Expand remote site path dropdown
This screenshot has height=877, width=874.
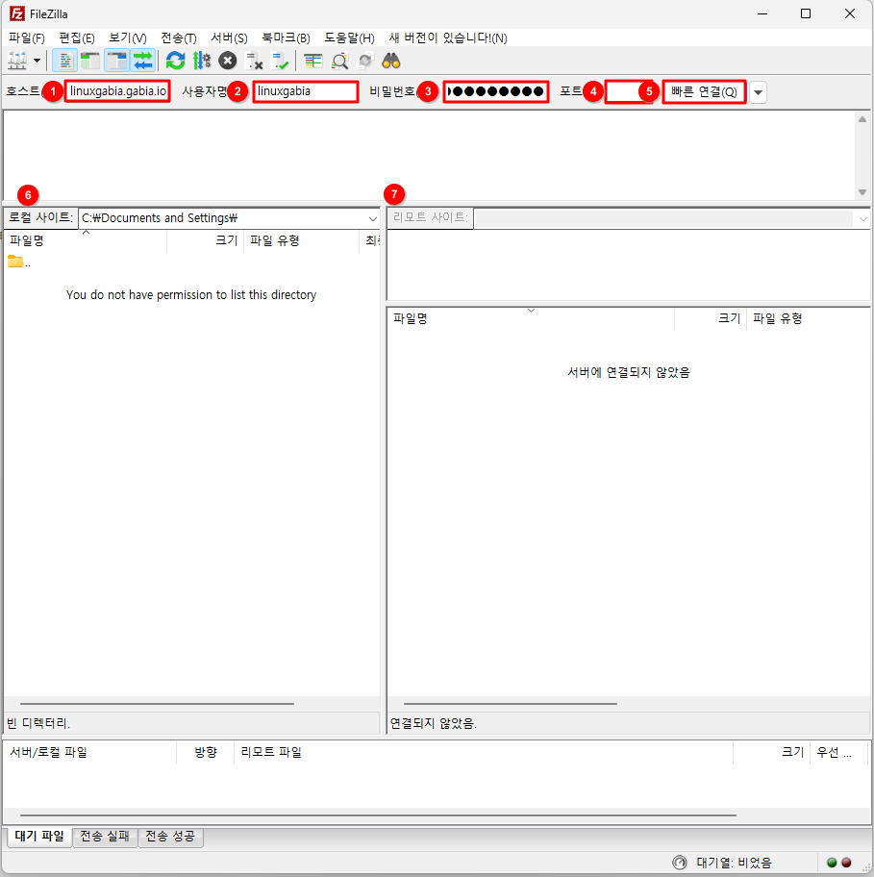pos(862,218)
